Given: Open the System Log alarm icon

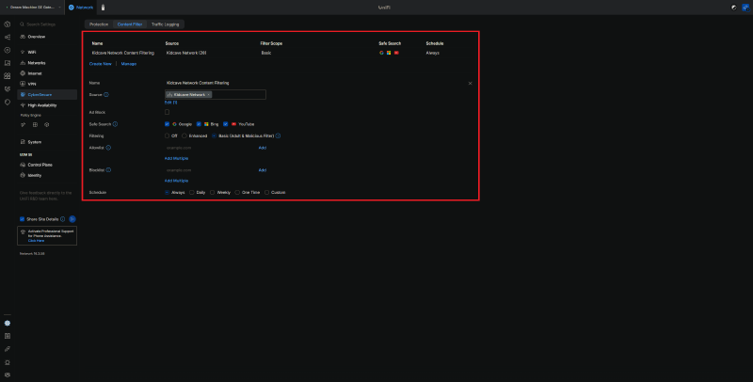Looking at the screenshot, I should (8, 362).
